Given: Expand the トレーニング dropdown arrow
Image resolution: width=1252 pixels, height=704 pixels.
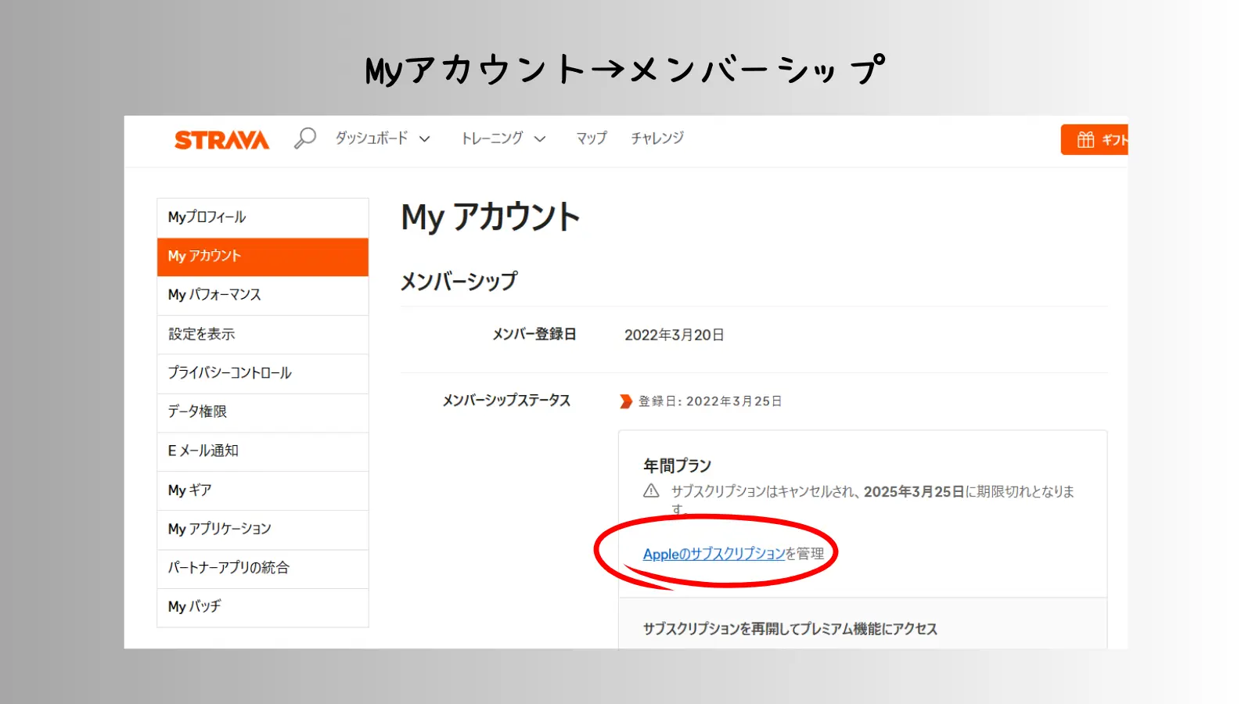Looking at the screenshot, I should tap(540, 139).
